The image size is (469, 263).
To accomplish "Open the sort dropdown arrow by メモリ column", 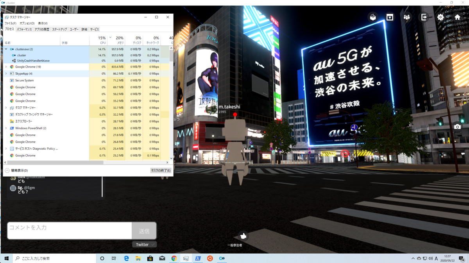I will coord(110,38).
